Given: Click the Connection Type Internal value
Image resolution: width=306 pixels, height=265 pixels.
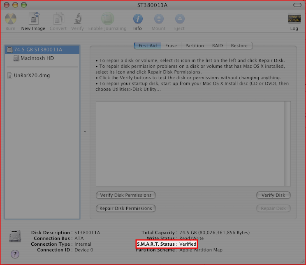Looking at the screenshot, I should coord(83,244).
